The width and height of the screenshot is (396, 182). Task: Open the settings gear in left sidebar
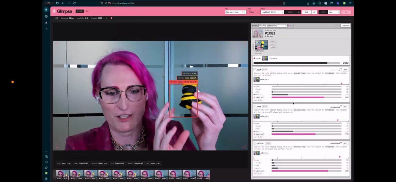coord(46,179)
